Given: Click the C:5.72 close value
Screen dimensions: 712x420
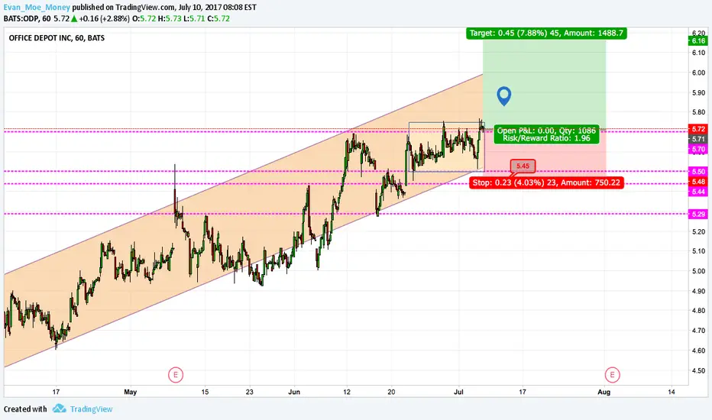Looking at the screenshot, I should point(218,18).
